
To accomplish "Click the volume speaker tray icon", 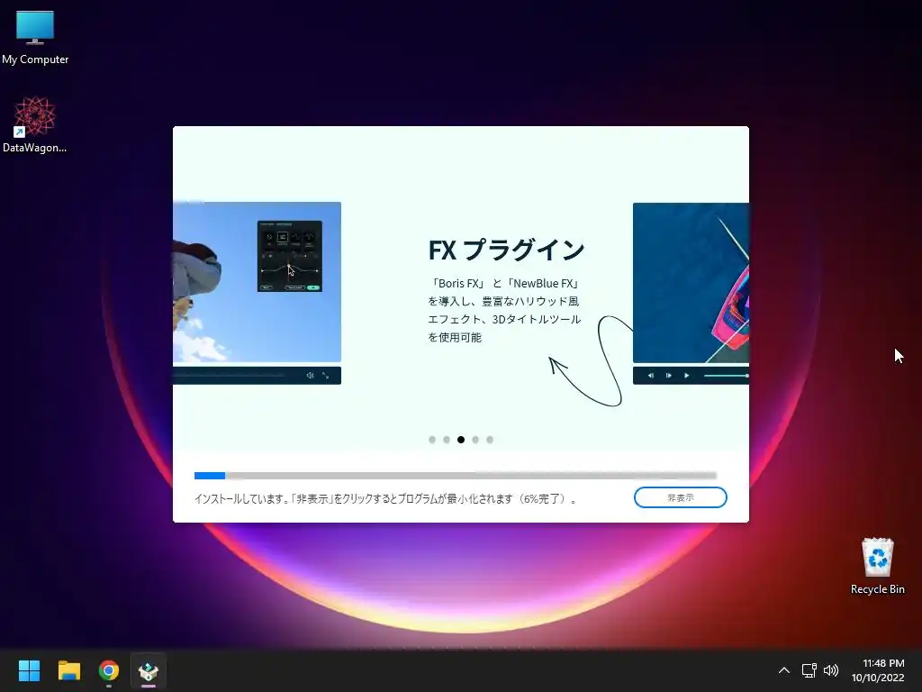I will (831, 670).
